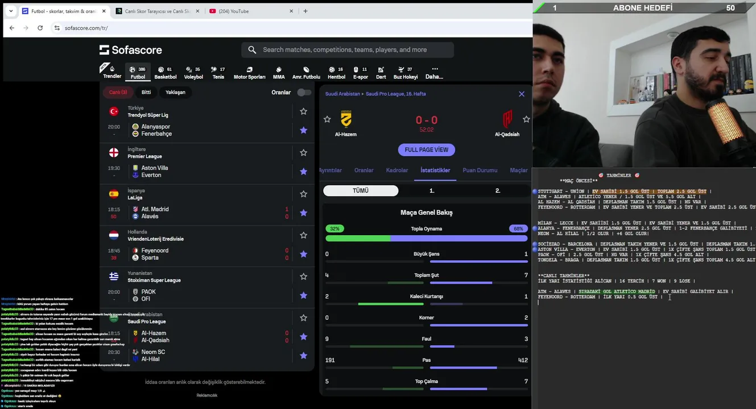Image resolution: width=756 pixels, height=409 pixels.
Task: Select the İstatistikler tab
Action: [435, 170]
